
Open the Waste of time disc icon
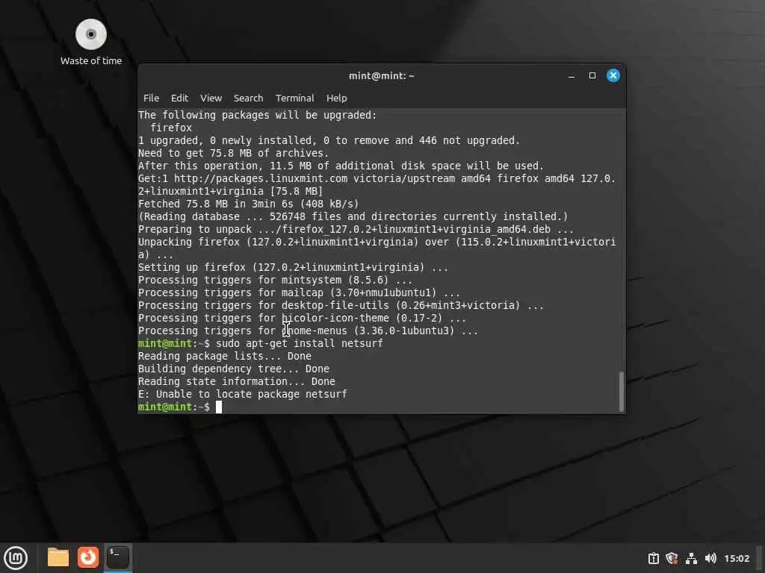(90, 35)
